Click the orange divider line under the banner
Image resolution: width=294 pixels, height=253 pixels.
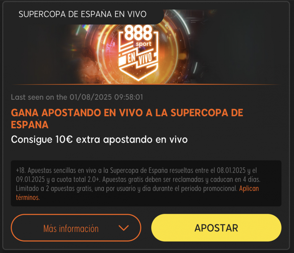146,84
